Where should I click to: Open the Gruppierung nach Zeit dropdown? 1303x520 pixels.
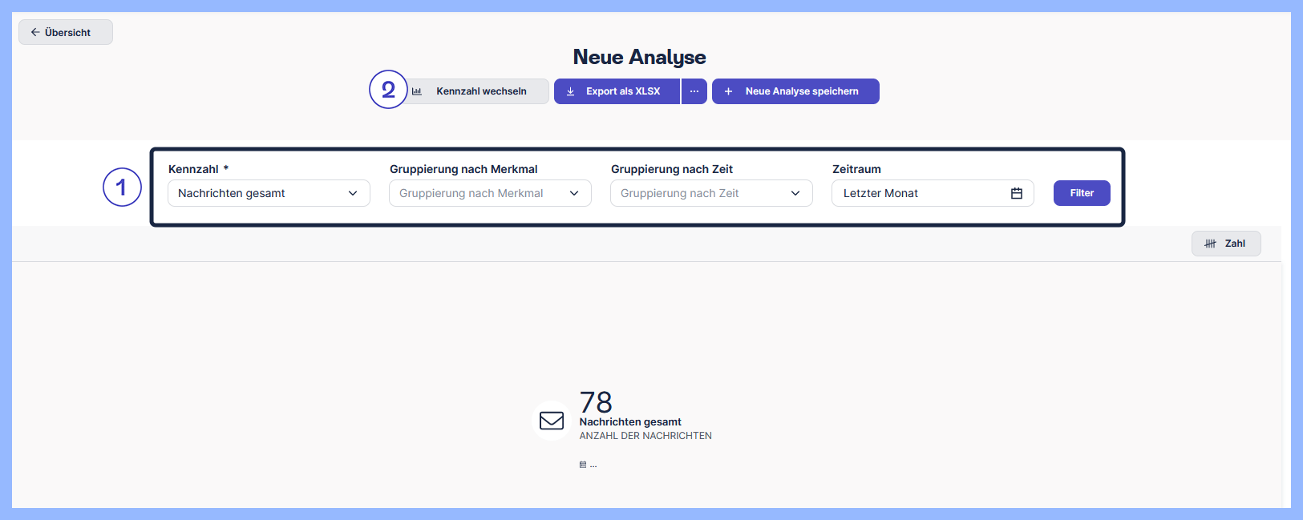pyautogui.click(x=711, y=193)
